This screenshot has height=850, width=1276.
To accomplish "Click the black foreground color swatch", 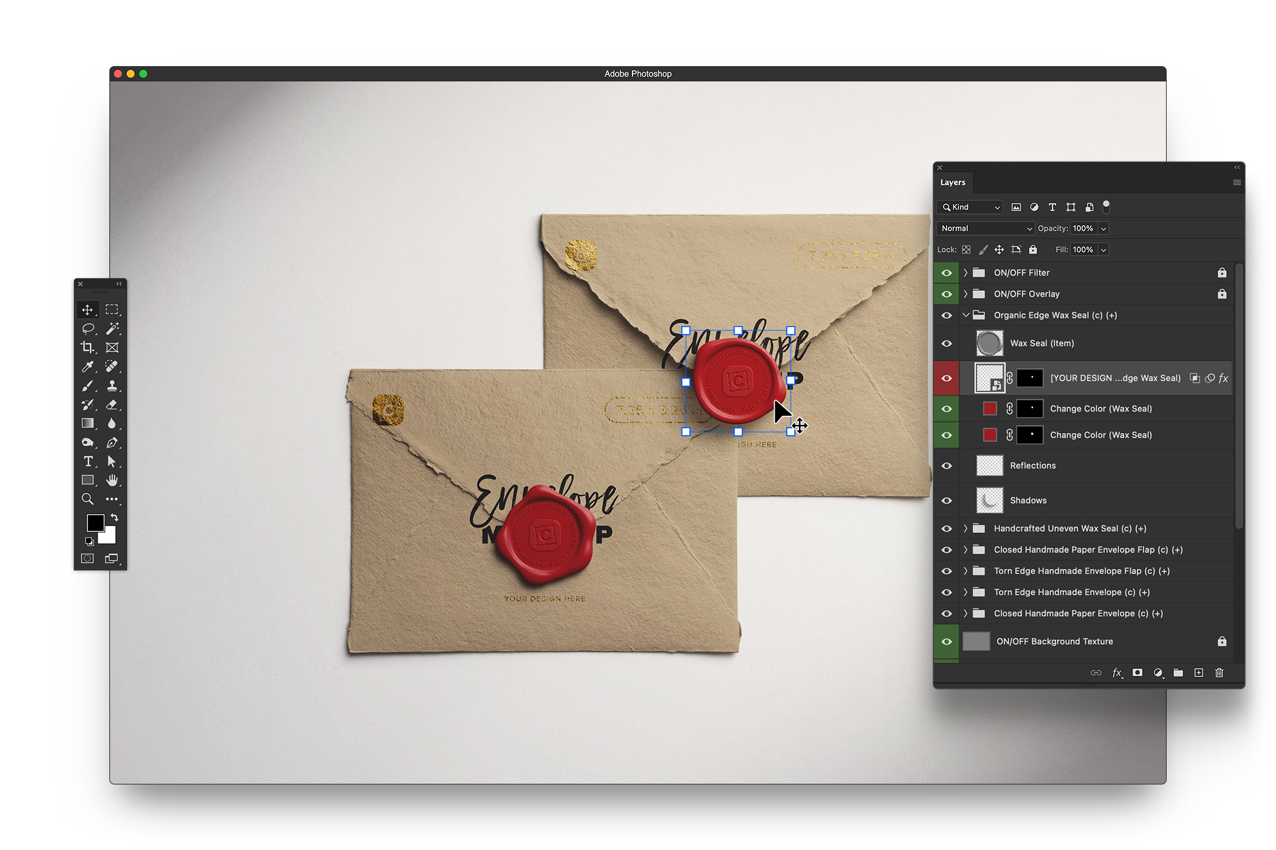I will 95,522.
